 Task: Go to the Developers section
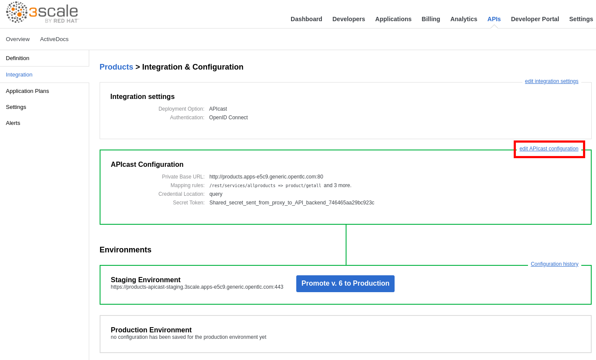(x=348, y=19)
